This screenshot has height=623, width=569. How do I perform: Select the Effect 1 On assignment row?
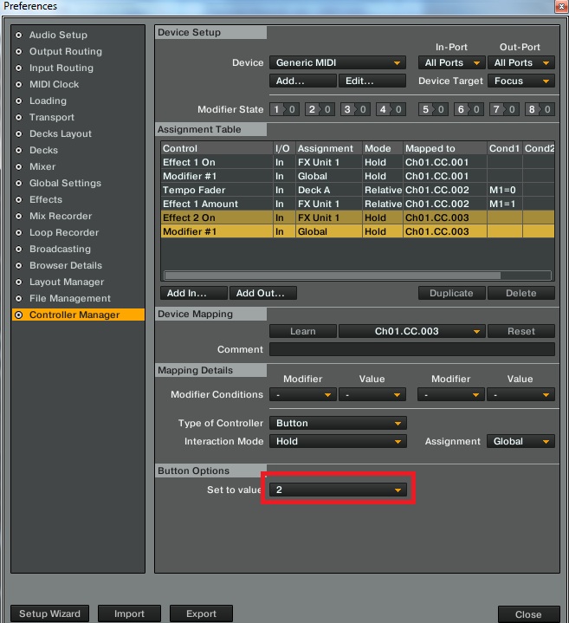tap(358, 162)
